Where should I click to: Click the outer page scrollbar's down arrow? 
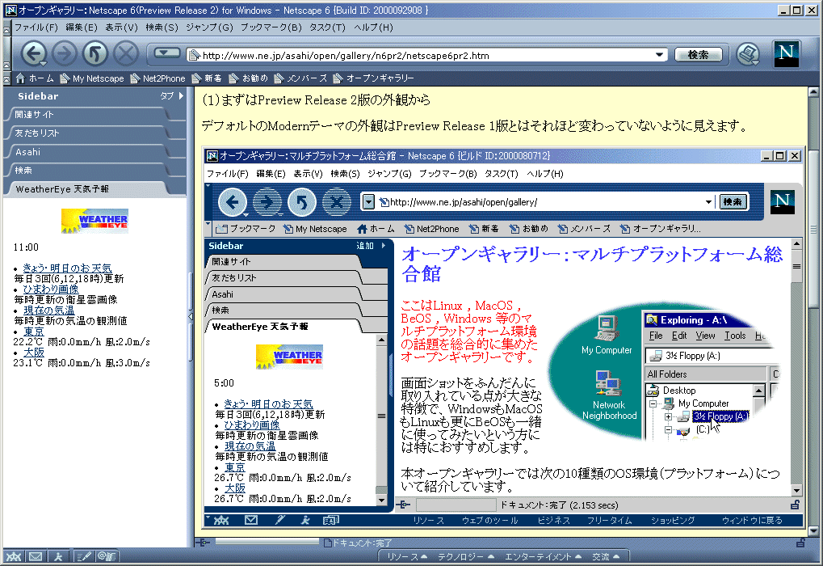click(813, 530)
